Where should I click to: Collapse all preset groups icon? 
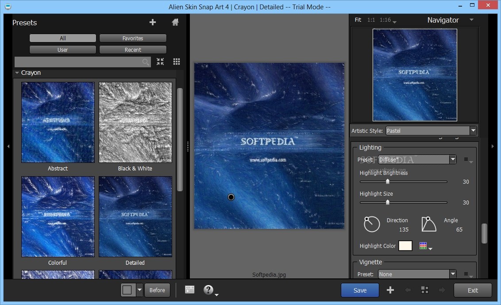(160, 62)
